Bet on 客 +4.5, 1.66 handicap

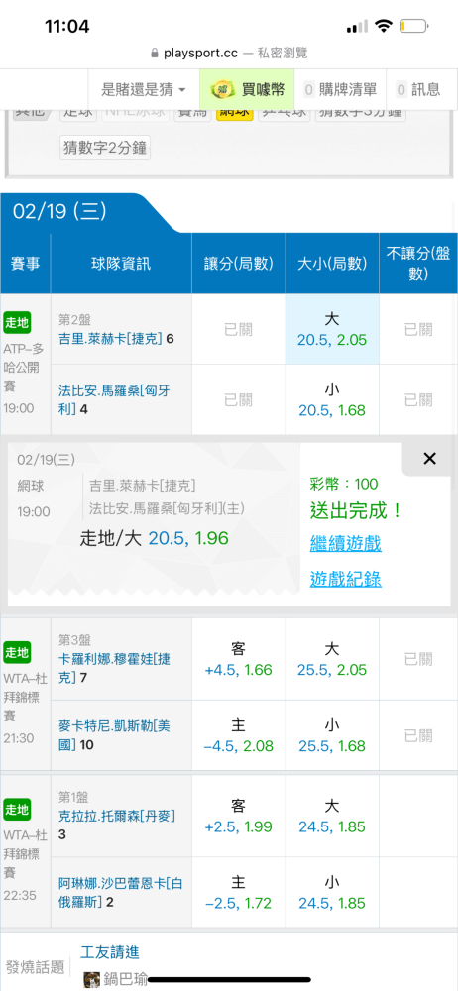tap(239, 659)
